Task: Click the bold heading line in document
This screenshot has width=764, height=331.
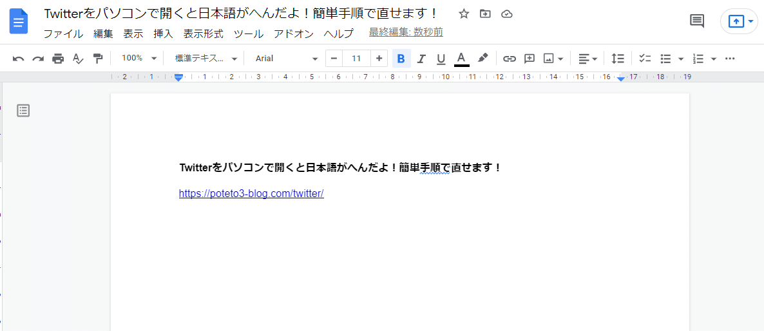Action: tap(340, 168)
